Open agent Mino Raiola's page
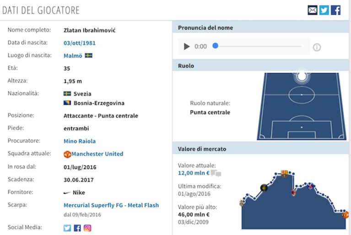Screen dimensions: 351x235 pyautogui.click(x=80, y=141)
